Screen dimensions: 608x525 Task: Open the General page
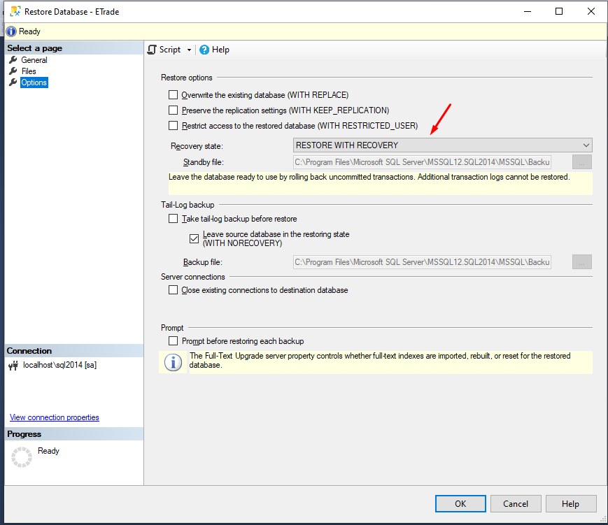pyautogui.click(x=34, y=60)
